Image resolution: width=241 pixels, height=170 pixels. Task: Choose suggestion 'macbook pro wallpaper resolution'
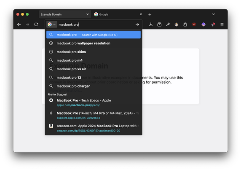[94, 43]
